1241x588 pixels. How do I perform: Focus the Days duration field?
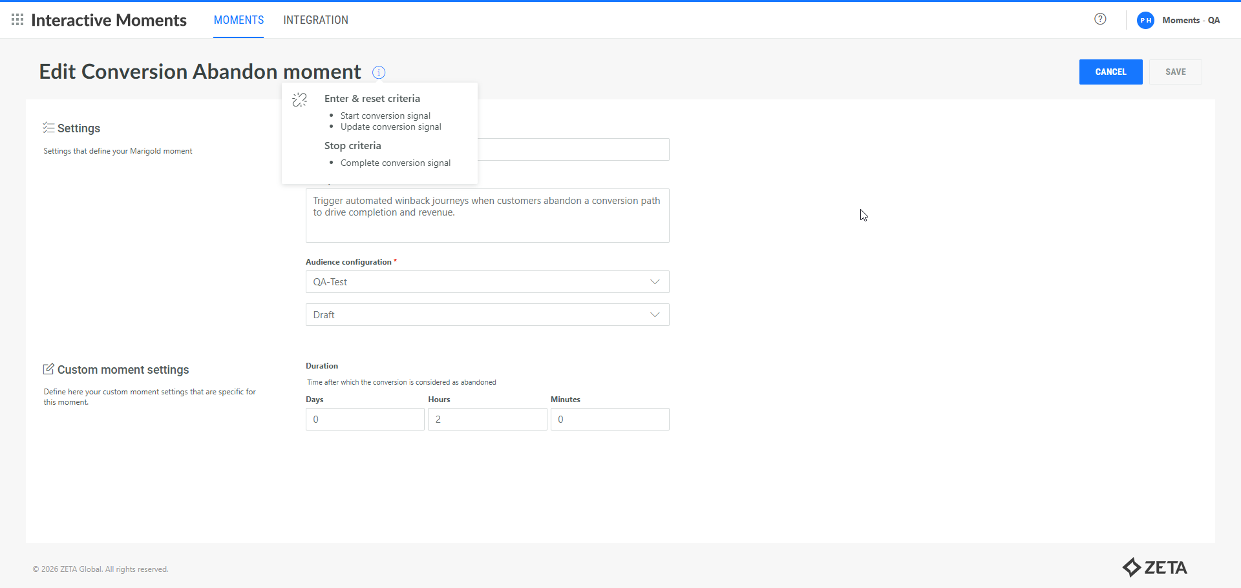click(x=365, y=420)
